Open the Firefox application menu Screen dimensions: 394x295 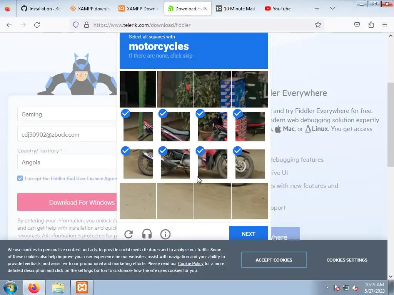point(385,25)
